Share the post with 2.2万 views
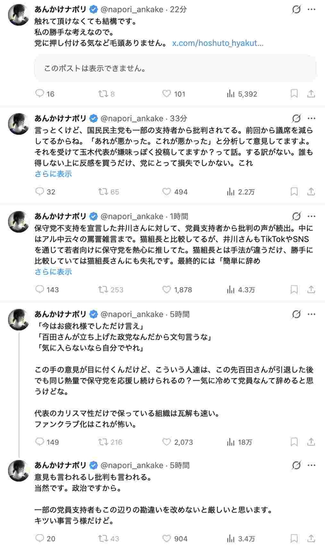 [311, 192]
